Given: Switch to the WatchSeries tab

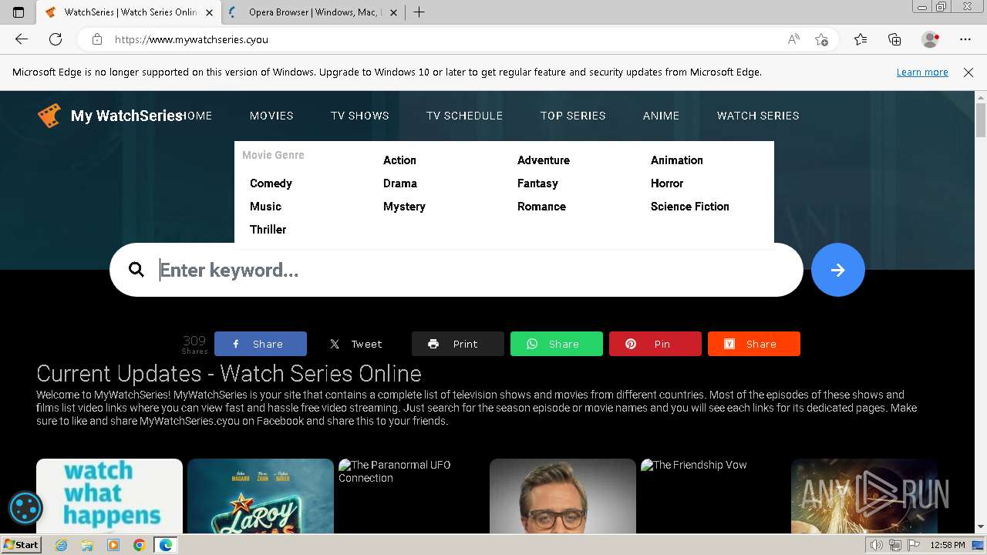Looking at the screenshot, I should 128,12.
